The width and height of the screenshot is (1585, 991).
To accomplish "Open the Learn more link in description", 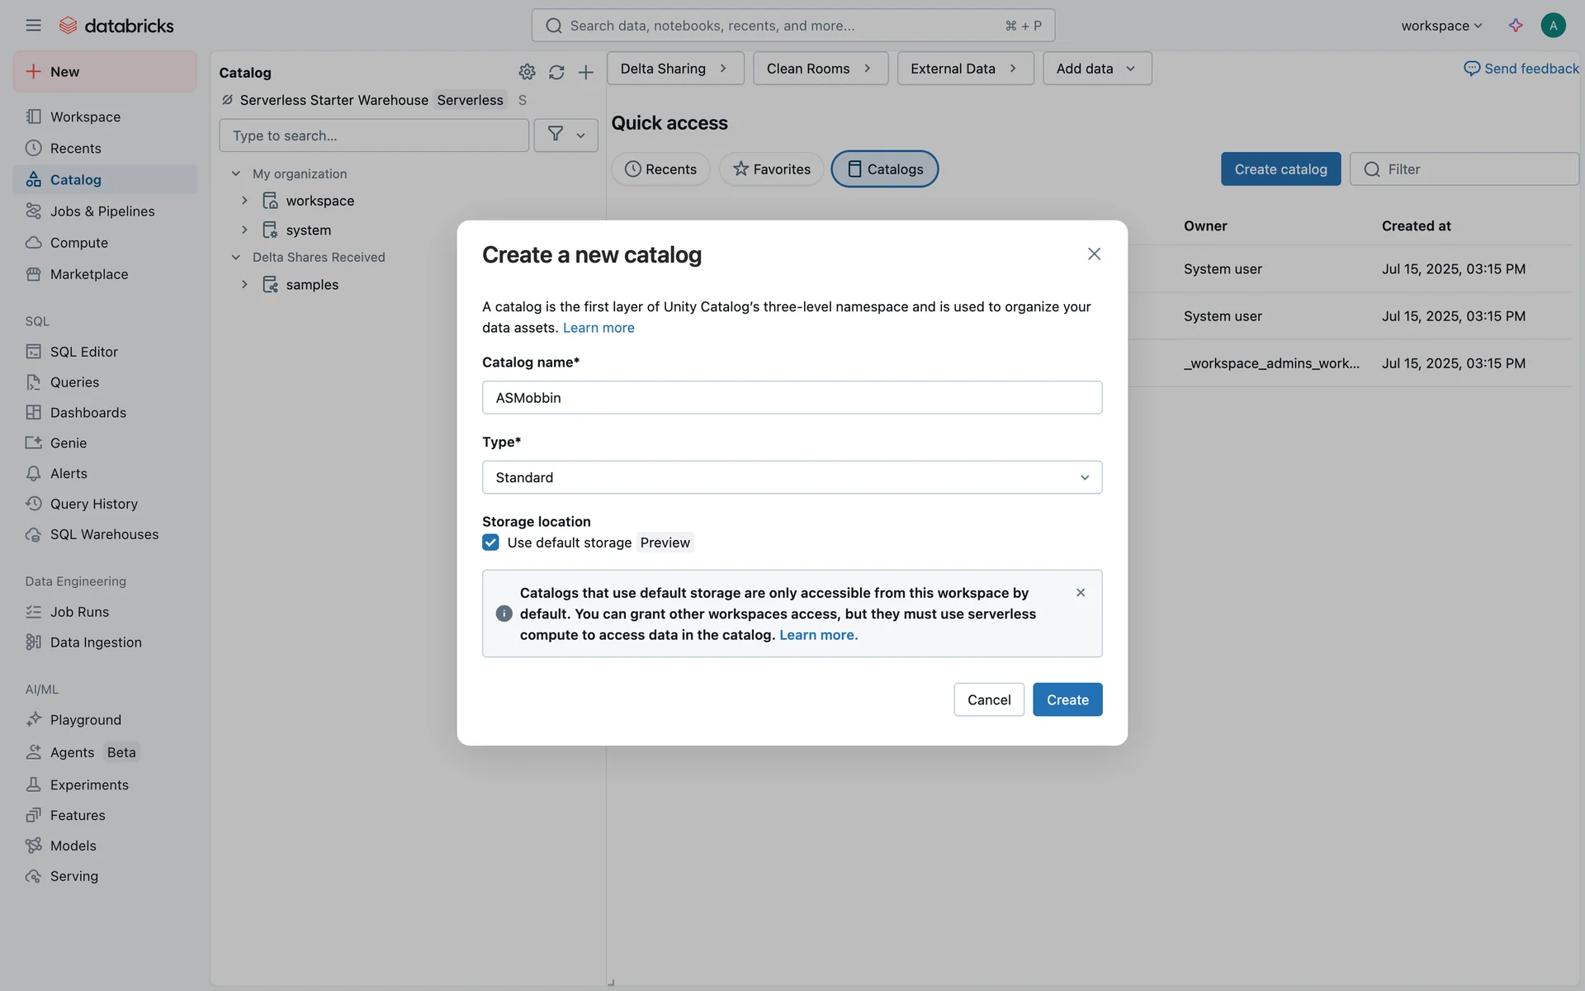I will pos(599,328).
